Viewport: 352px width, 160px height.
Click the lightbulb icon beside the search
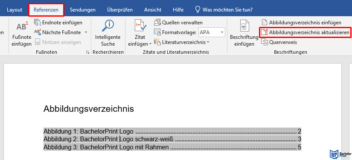198,10
